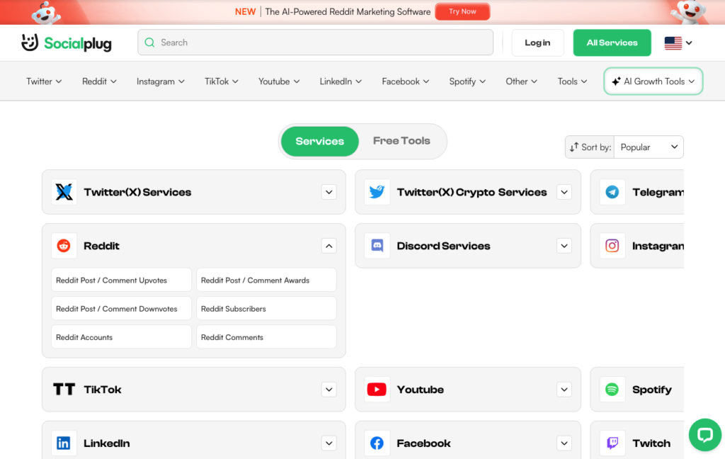
Task: Click the LinkedIn card icon
Action: (64, 443)
